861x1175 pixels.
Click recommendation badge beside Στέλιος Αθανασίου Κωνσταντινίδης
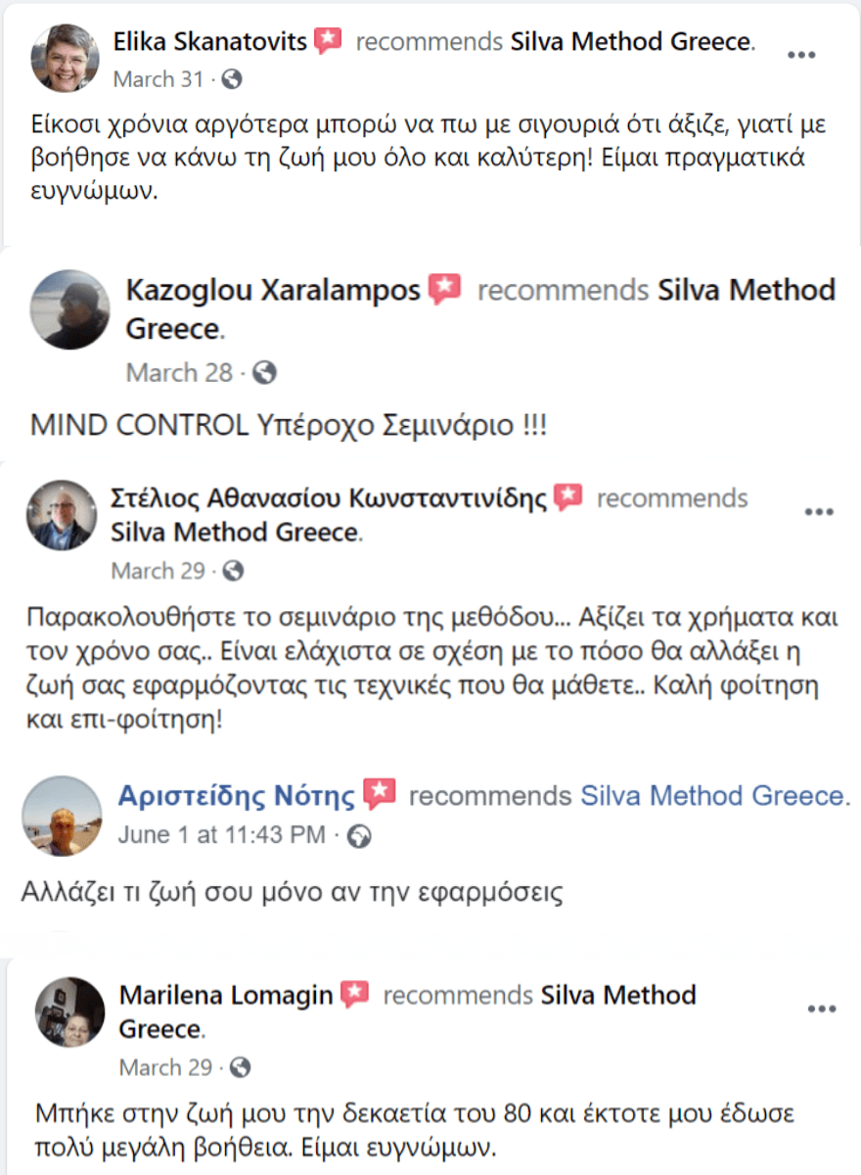pyautogui.click(x=568, y=496)
